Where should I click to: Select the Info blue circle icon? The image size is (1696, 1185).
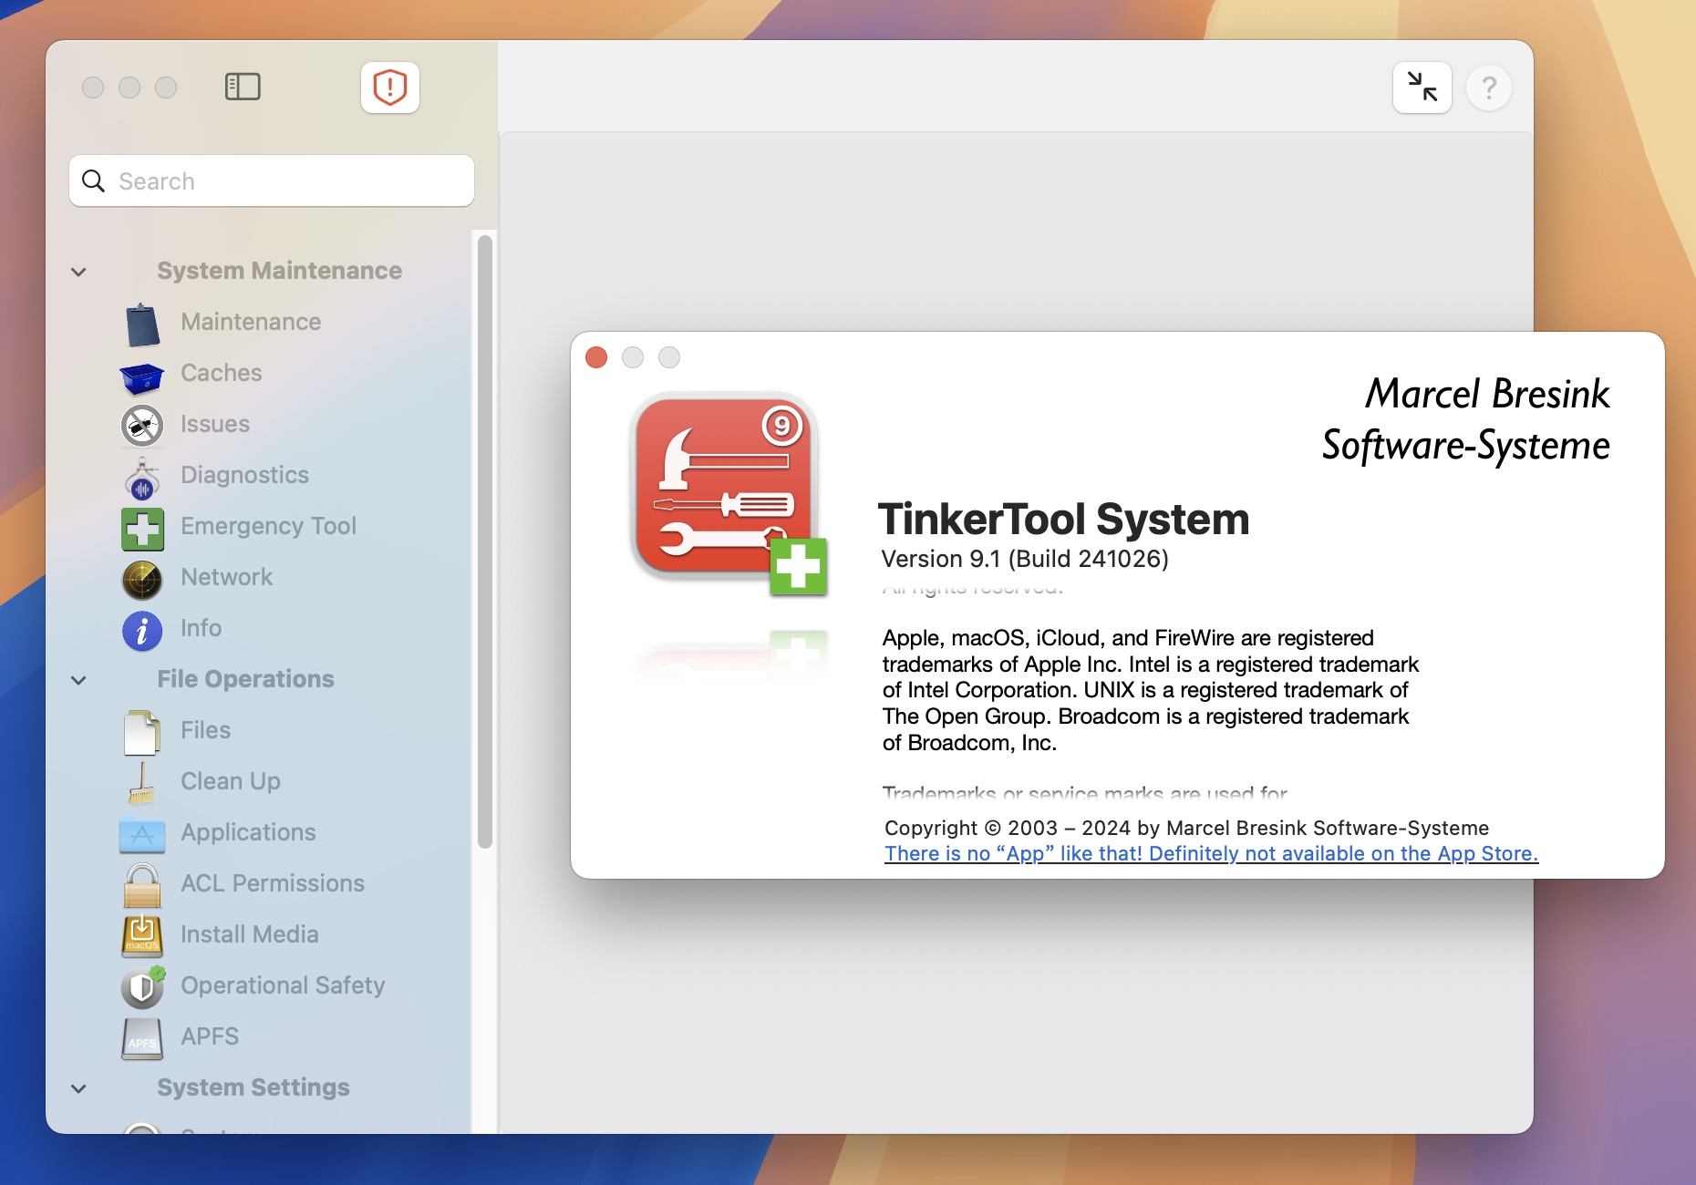142,631
